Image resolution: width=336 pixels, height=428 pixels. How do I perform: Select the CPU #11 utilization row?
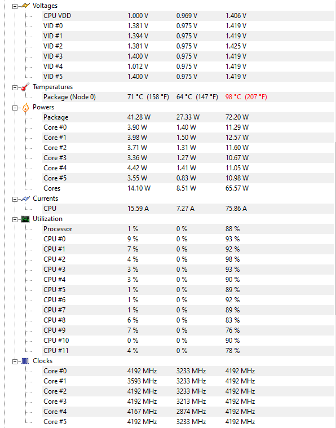coord(188,351)
